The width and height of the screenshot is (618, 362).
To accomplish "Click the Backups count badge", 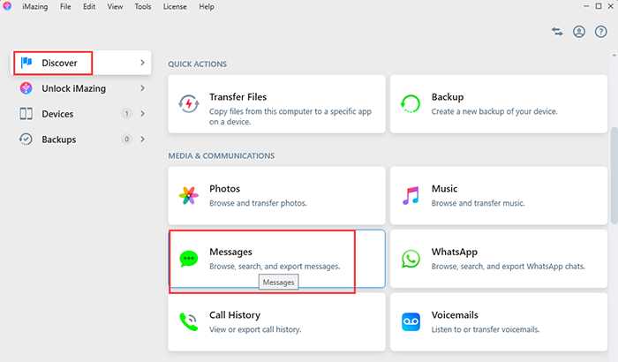I will [126, 140].
